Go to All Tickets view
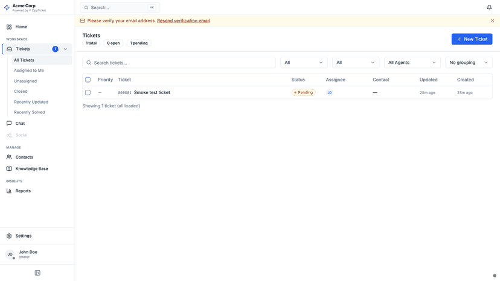500x281 pixels. coord(42,60)
